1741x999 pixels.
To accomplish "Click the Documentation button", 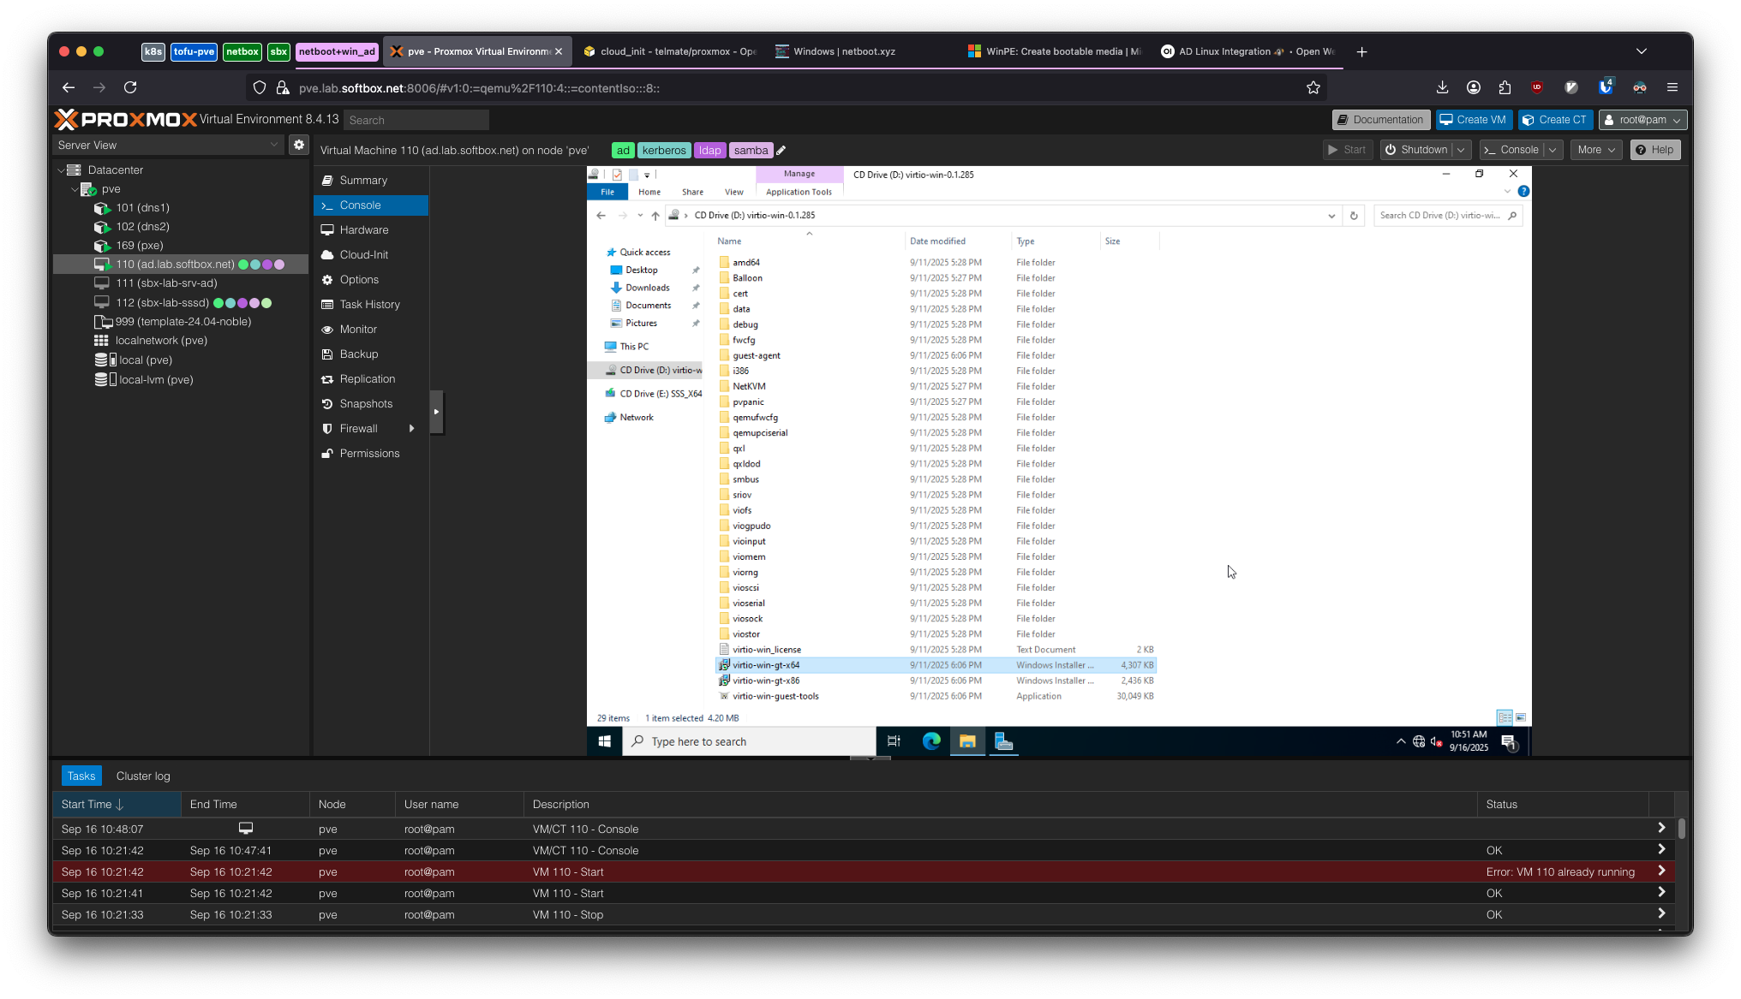I will [1380, 119].
